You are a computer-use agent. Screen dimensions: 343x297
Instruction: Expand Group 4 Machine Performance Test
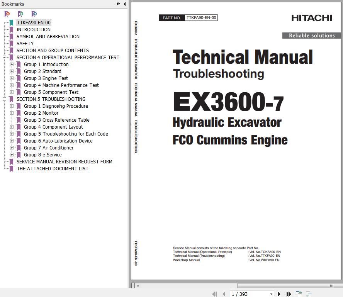pos(12,85)
